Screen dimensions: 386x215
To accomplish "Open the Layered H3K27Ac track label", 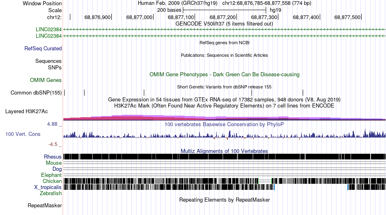I will pos(26,111).
